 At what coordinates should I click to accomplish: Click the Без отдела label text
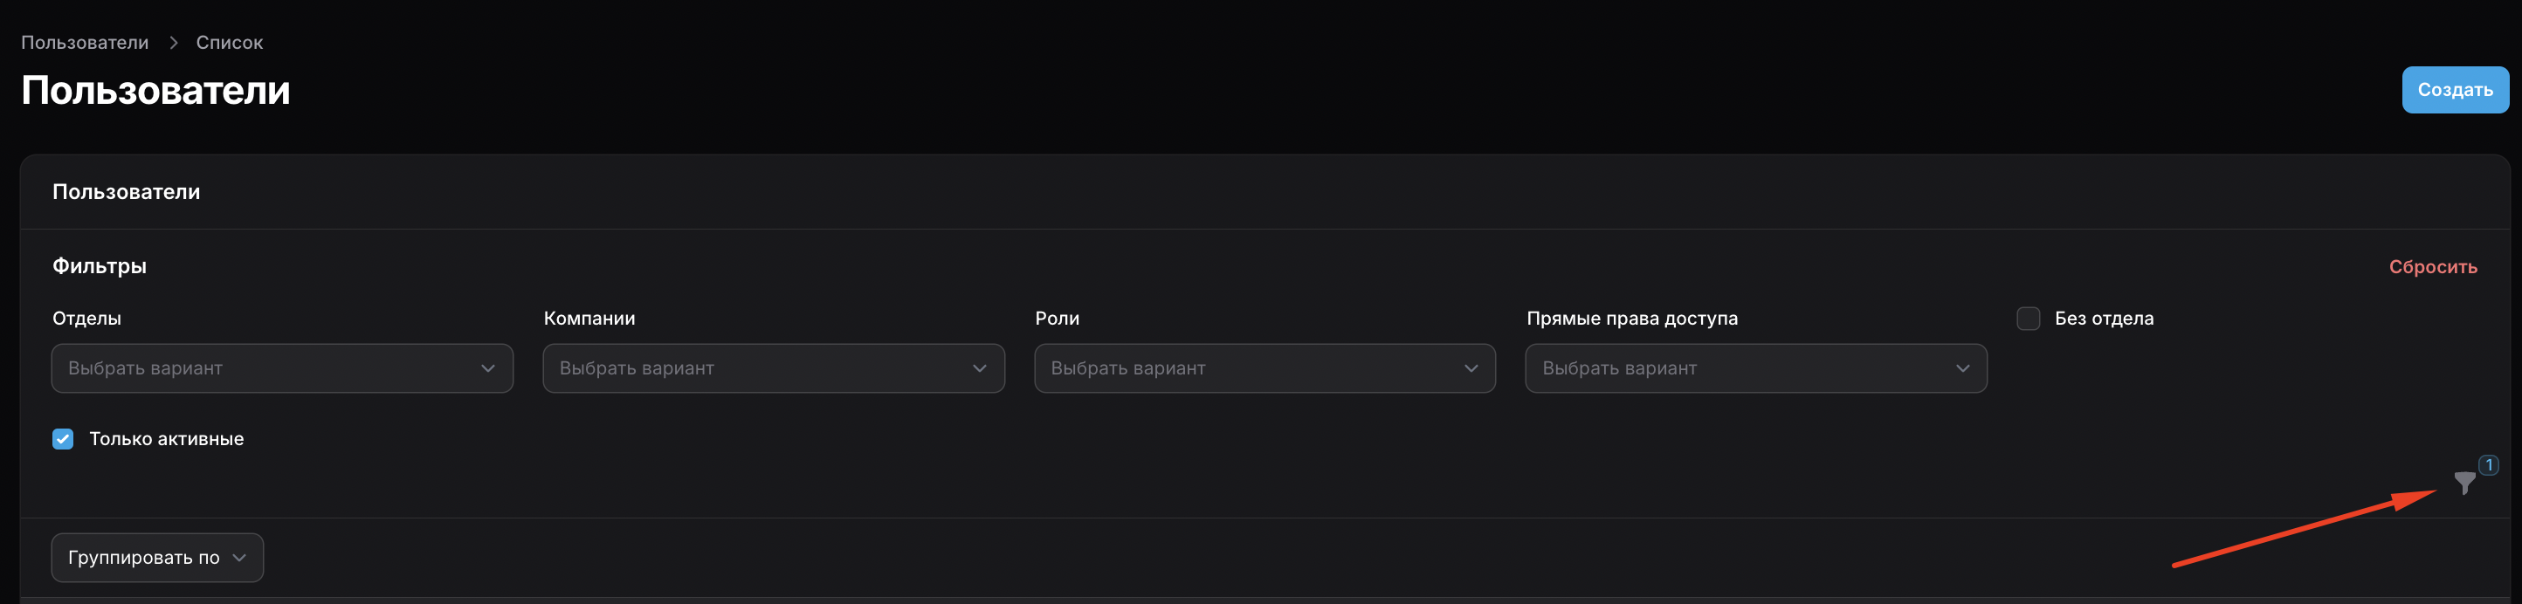point(2104,319)
